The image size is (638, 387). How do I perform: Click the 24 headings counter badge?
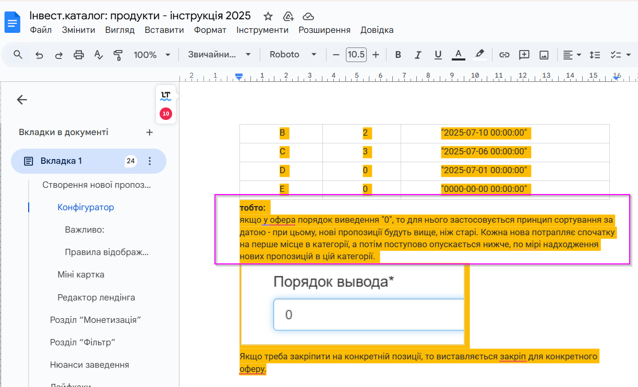pos(131,161)
